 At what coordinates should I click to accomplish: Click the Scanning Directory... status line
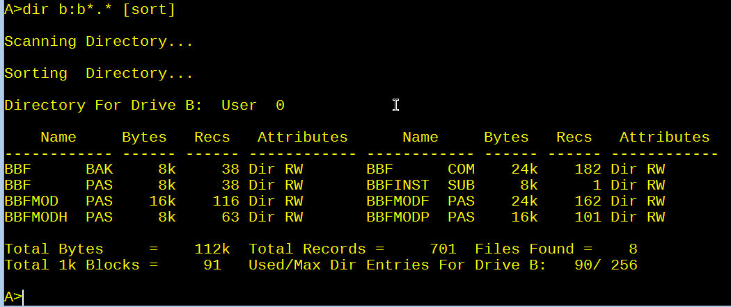point(98,42)
